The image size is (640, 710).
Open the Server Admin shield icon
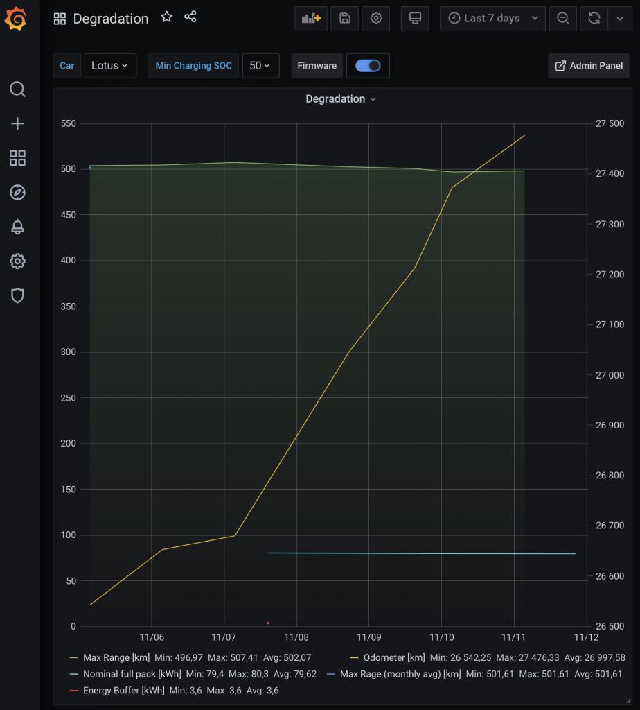(x=17, y=295)
